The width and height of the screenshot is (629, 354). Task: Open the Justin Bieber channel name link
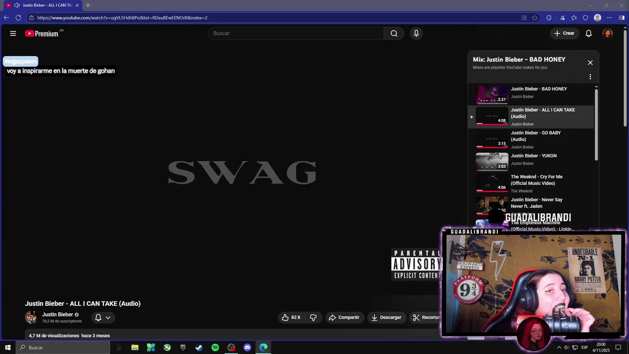pos(57,315)
